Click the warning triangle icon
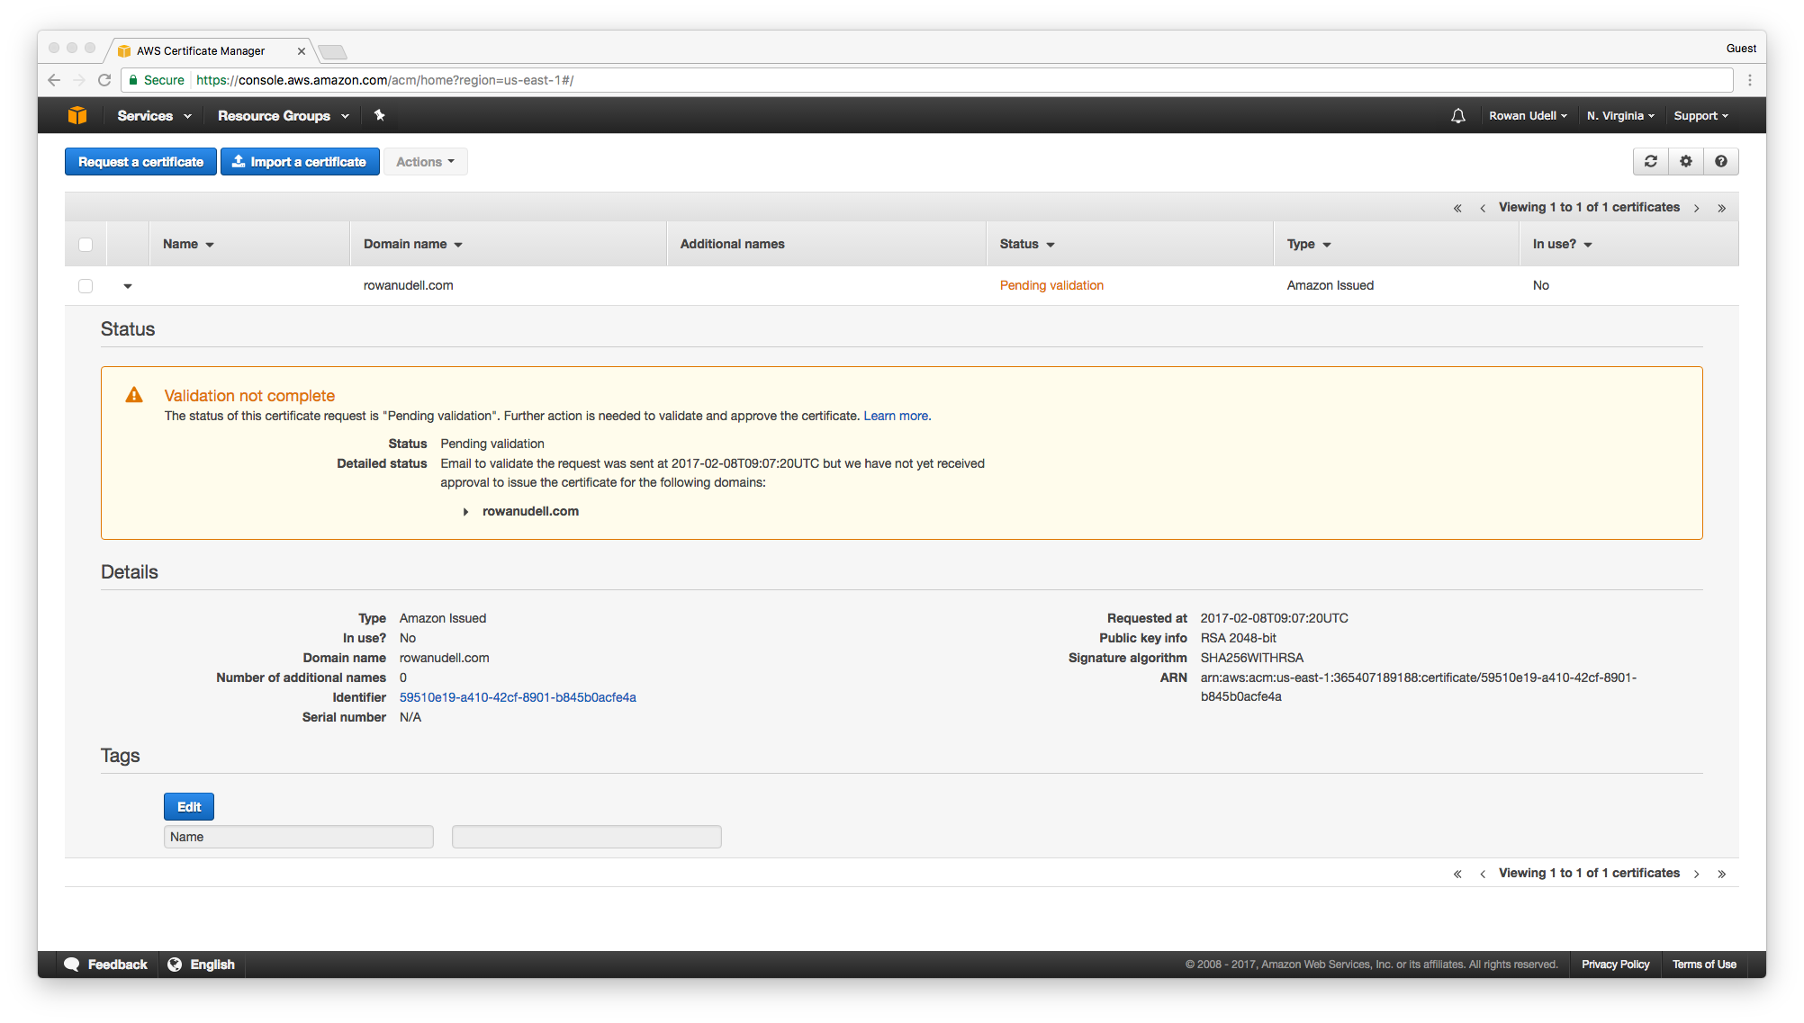This screenshot has height=1023, width=1804. pyautogui.click(x=134, y=395)
